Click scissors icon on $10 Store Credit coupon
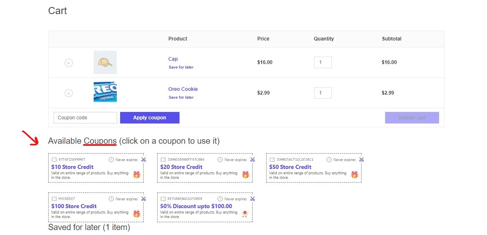Image resolution: width=487 pixels, height=235 pixels. 144,159
